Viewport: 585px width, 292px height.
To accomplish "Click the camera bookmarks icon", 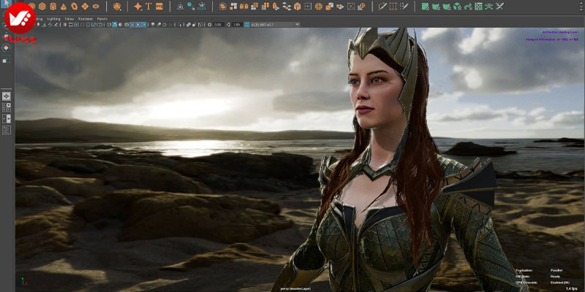I will pos(38,24).
